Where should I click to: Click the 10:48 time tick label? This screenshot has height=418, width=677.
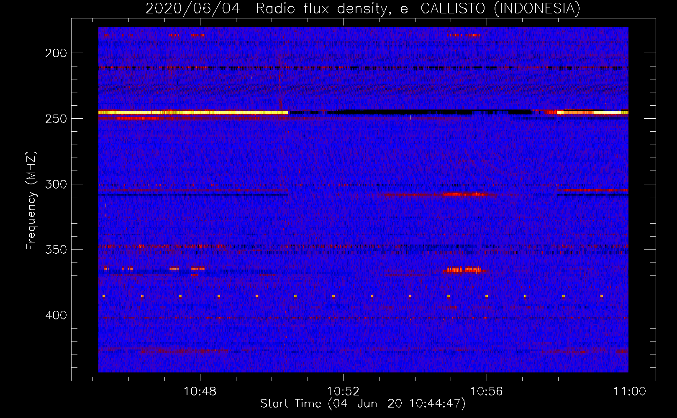tap(200, 392)
